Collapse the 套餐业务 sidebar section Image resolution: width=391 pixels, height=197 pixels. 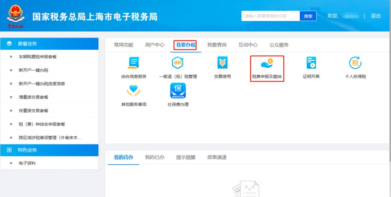pos(49,44)
